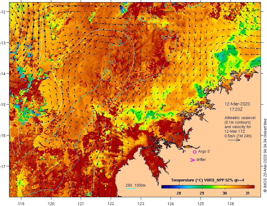Click the 29 value on temperature scale
The image size is (267, 206).
pos(202,193)
